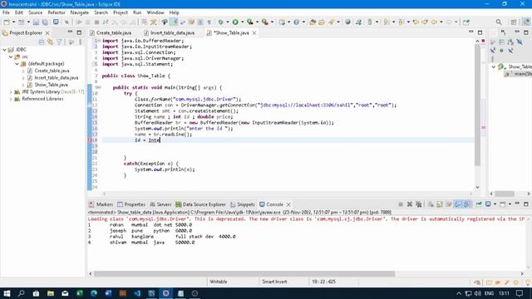Image resolution: width=532 pixels, height=299 pixels.
Task: Click the editor vertical scrollbar
Action: (x=477, y=105)
